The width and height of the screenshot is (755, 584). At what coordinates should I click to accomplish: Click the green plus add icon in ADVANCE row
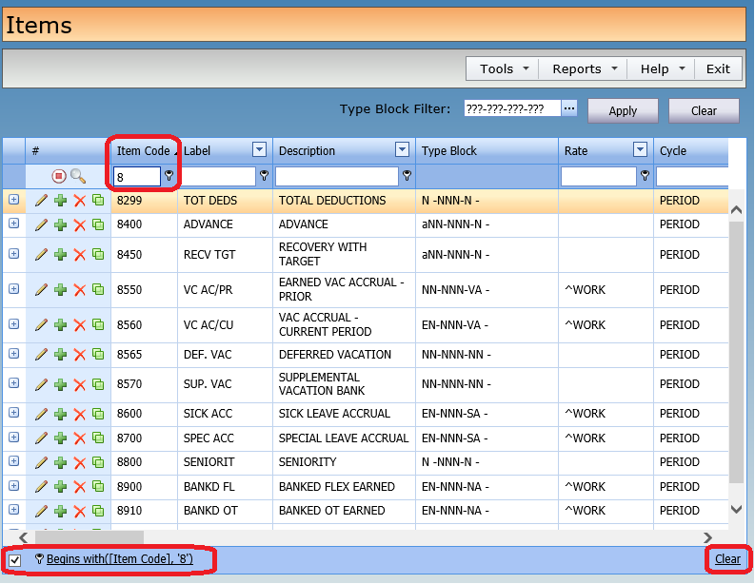60,225
